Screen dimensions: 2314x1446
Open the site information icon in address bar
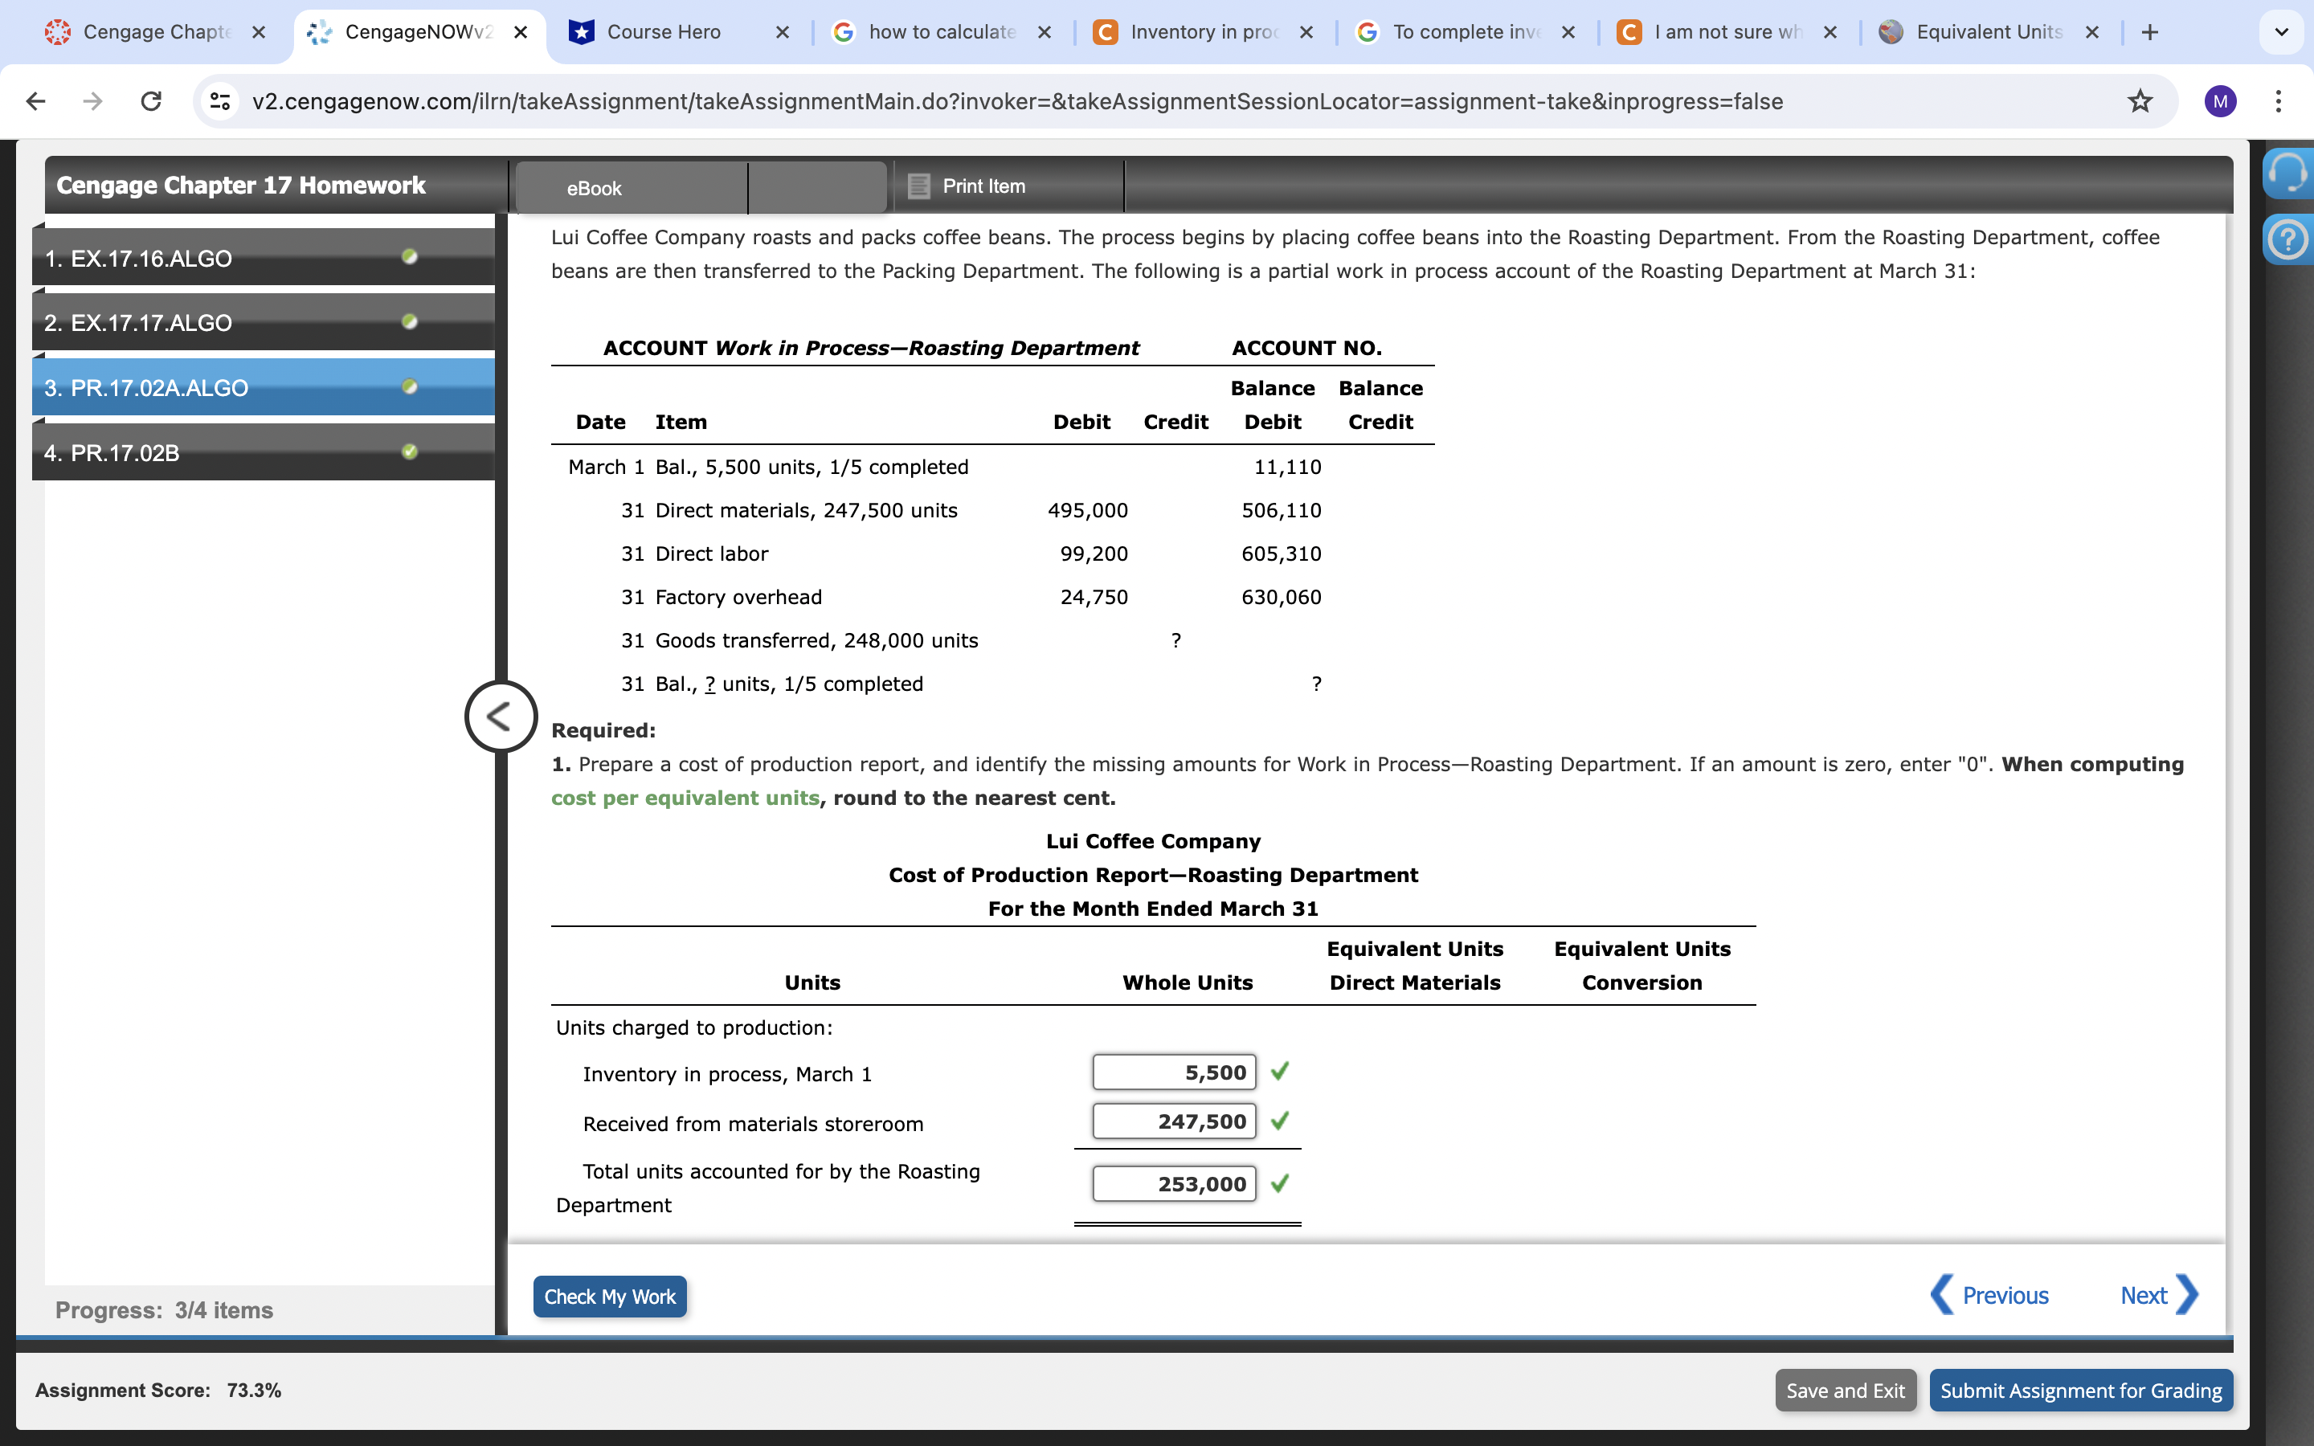pos(221,101)
